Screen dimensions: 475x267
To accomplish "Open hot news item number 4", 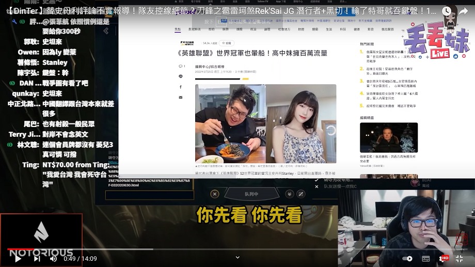I will (x=389, y=96).
